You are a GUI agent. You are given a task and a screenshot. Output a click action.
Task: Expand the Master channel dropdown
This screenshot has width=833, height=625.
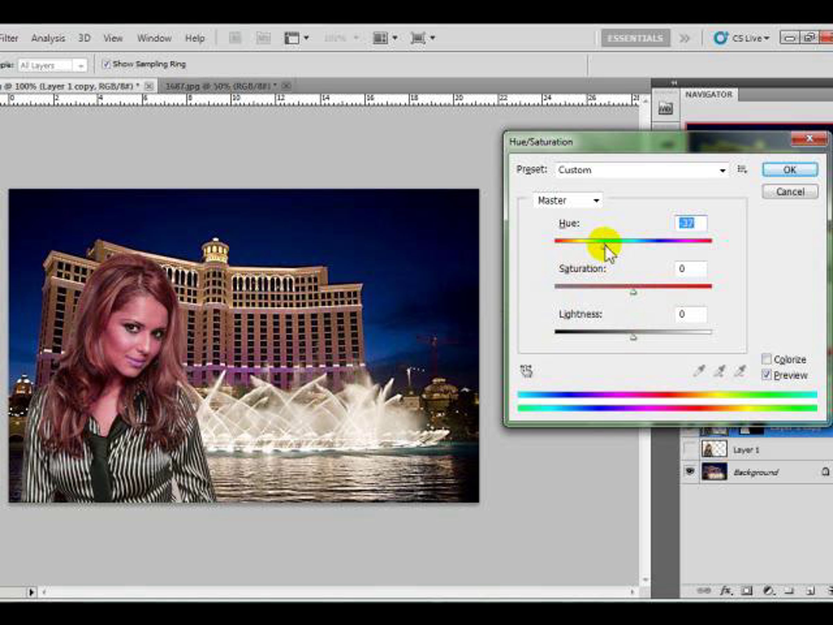[568, 200]
